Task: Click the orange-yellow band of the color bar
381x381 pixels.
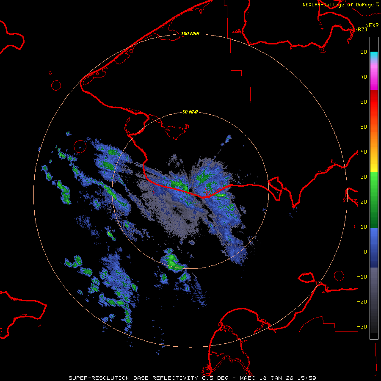Action: (374, 148)
